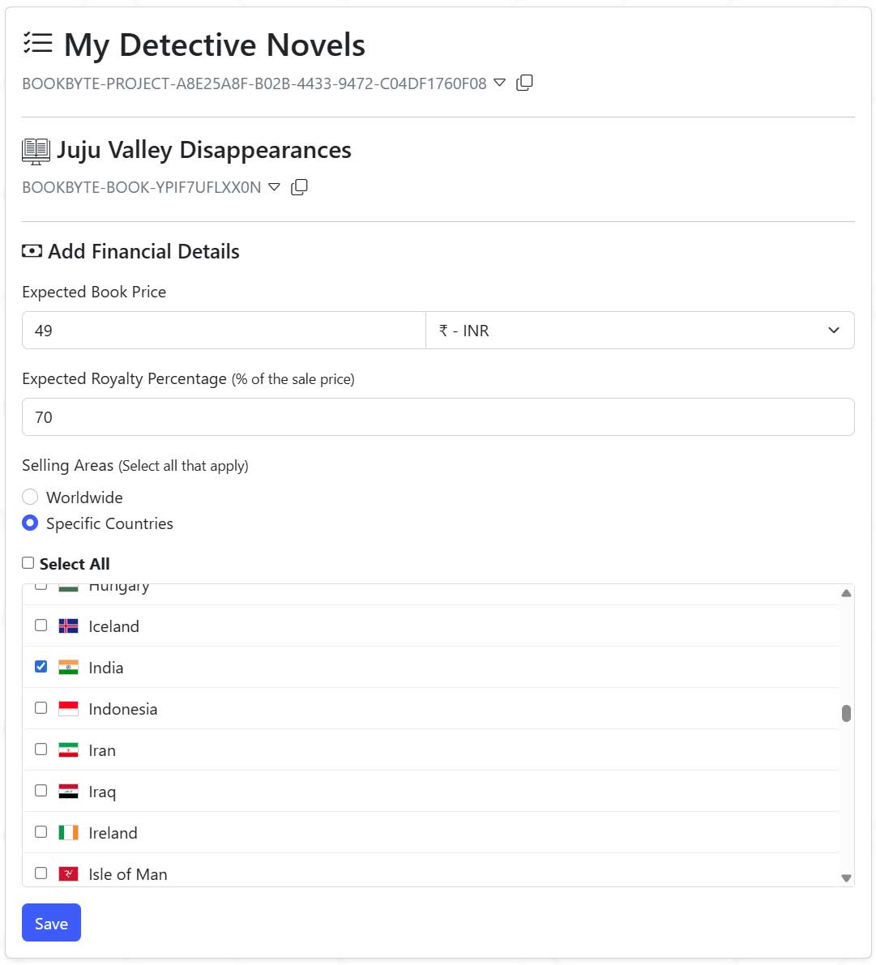Tick the Select All checkbox
The image size is (876, 965).
[28, 563]
